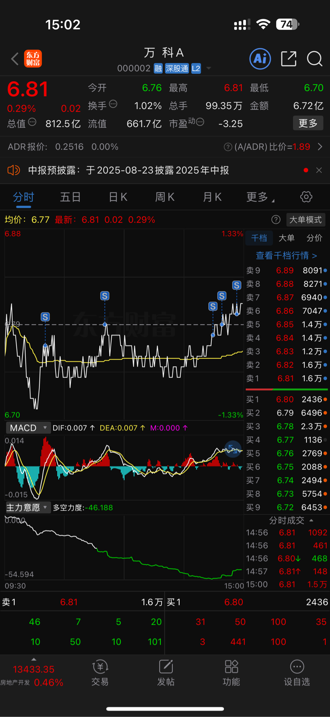The height and width of the screenshot is (717, 330).
Task: Tap the info icon beside 换手
Action: tap(113, 104)
